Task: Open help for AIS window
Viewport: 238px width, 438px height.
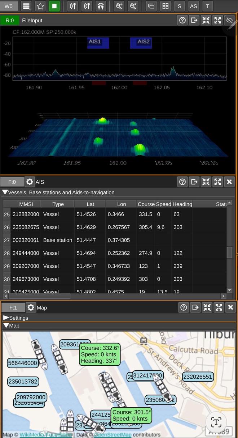Action: pyautogui.click(x=182, y=182)
